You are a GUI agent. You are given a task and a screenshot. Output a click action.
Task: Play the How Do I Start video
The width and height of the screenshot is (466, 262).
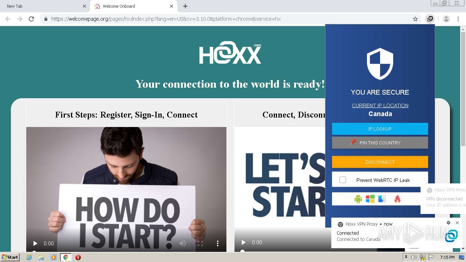coord(35,243)
